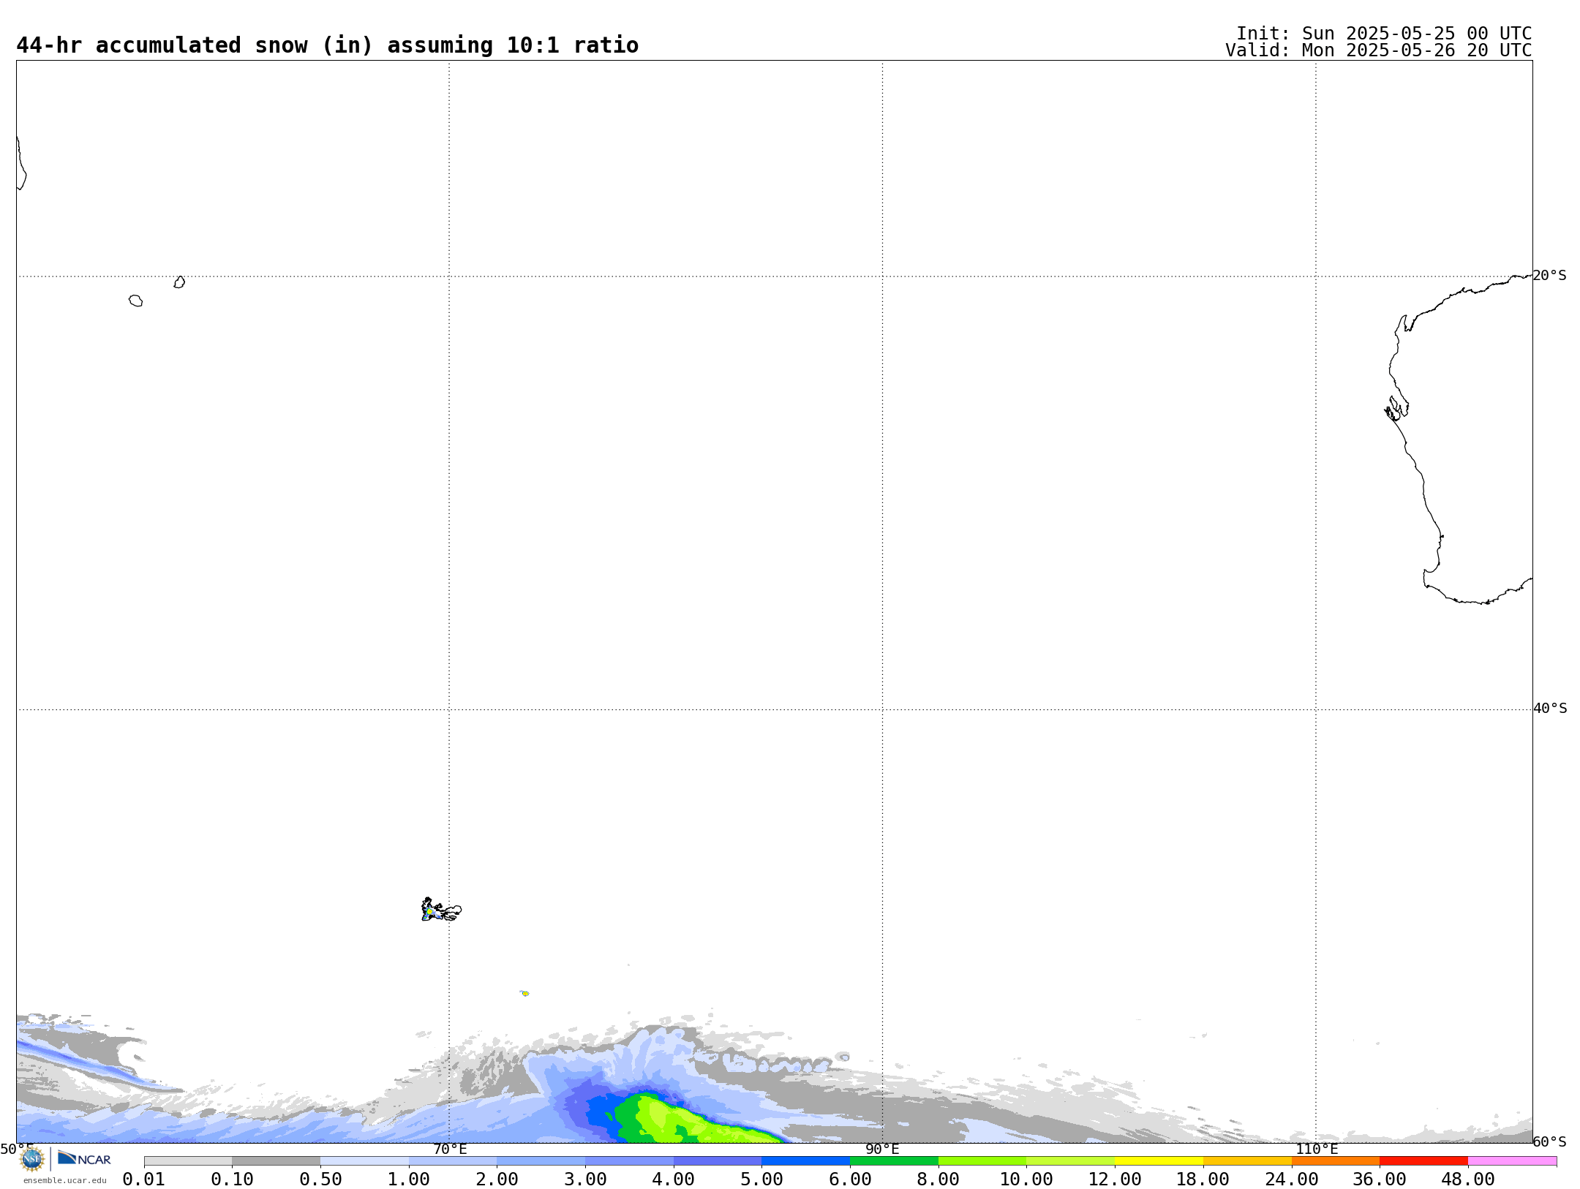Click the colorbar value label 12.00

[1115, 1179]
